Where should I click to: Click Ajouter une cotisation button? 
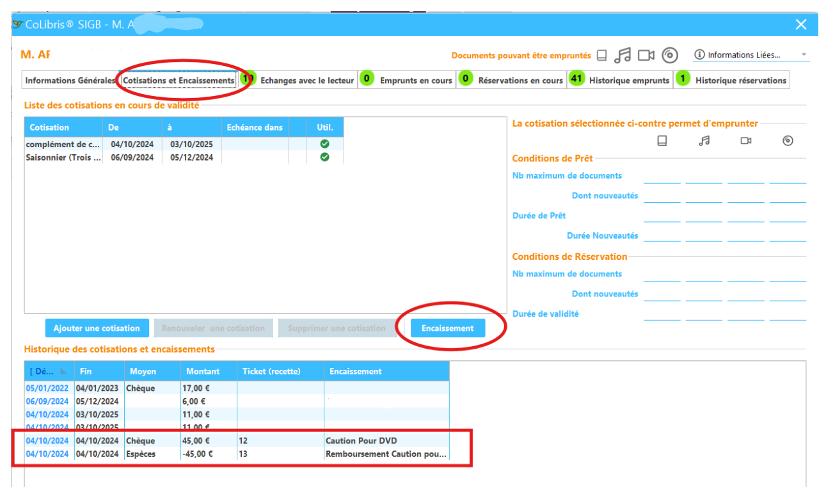(97, 328)
